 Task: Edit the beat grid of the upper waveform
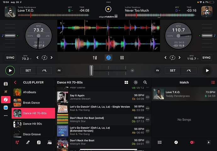[x=61, y=32]
